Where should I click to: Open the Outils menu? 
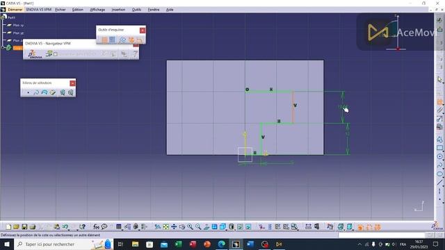point(136,10)
